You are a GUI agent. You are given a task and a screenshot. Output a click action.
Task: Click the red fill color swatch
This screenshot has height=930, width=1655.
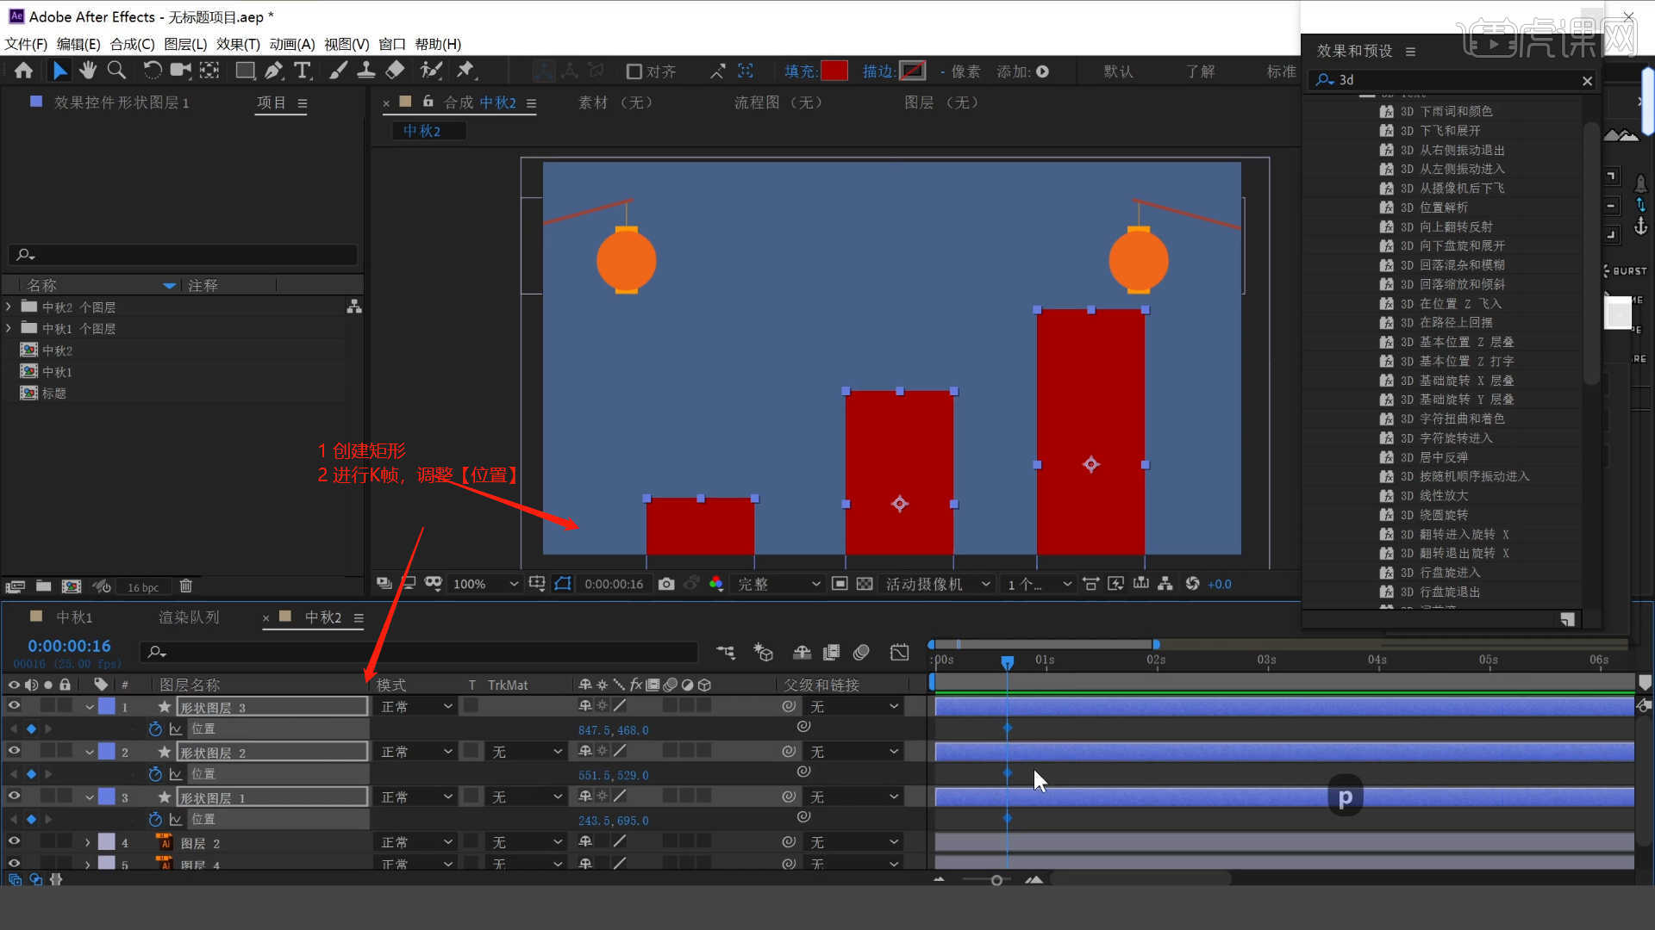834,71
